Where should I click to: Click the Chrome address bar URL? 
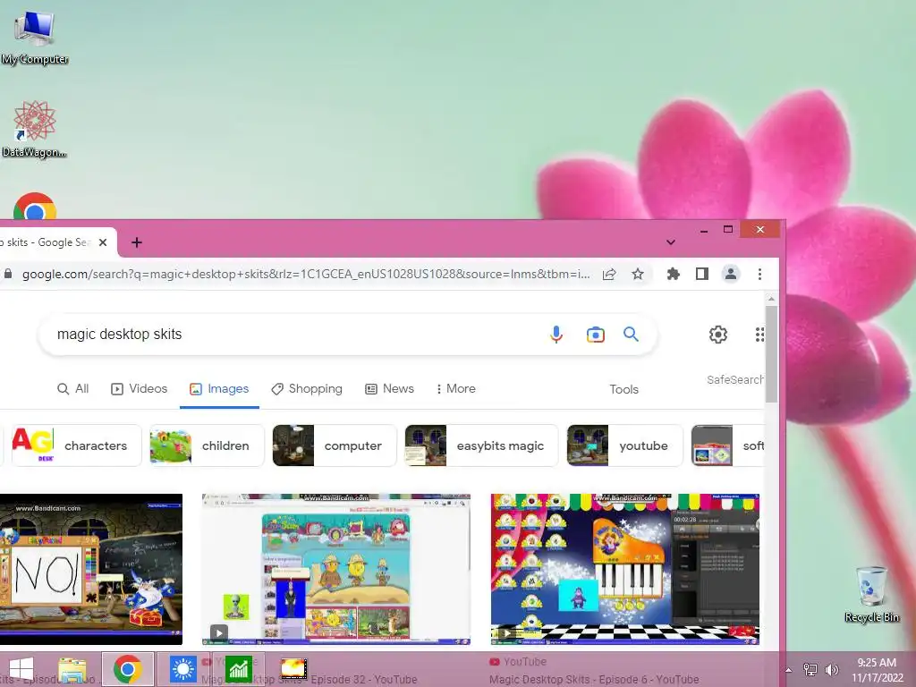tap(306, 274)
